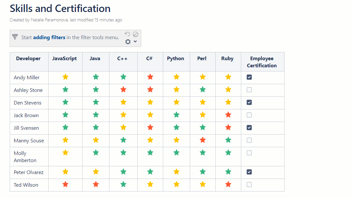
Task: Click the Employee Certification column header
Action: tap(262, 62)
